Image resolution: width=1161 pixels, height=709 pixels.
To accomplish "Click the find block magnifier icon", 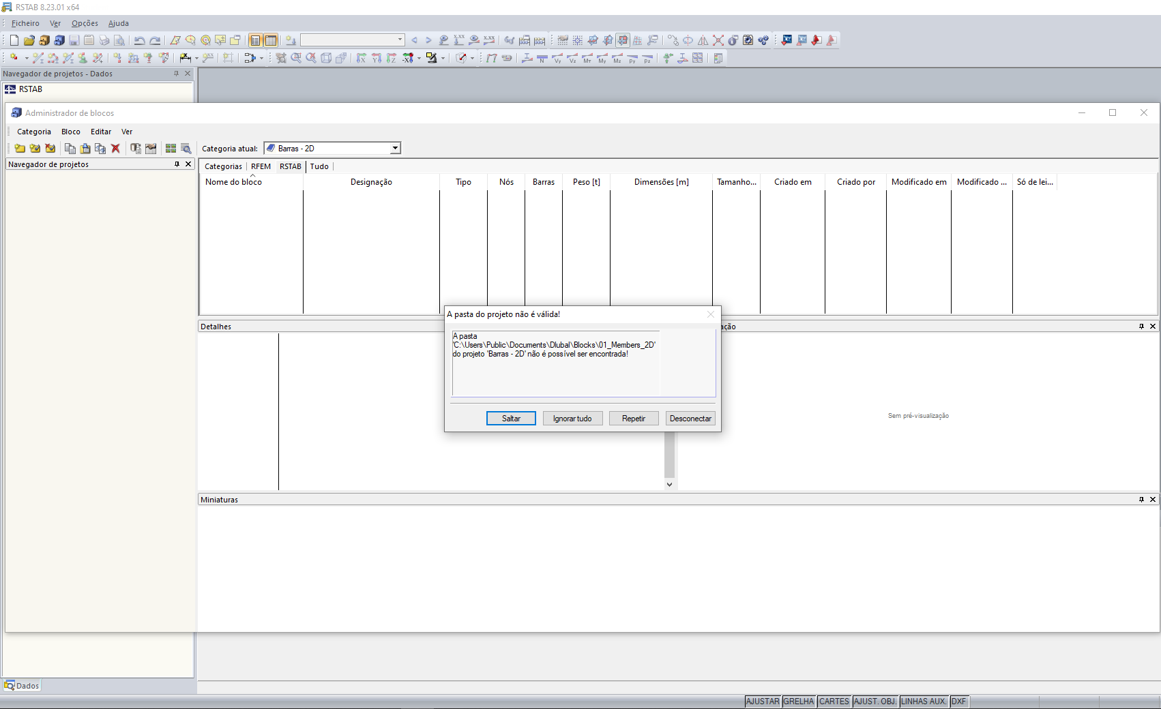I will [186, 148].
